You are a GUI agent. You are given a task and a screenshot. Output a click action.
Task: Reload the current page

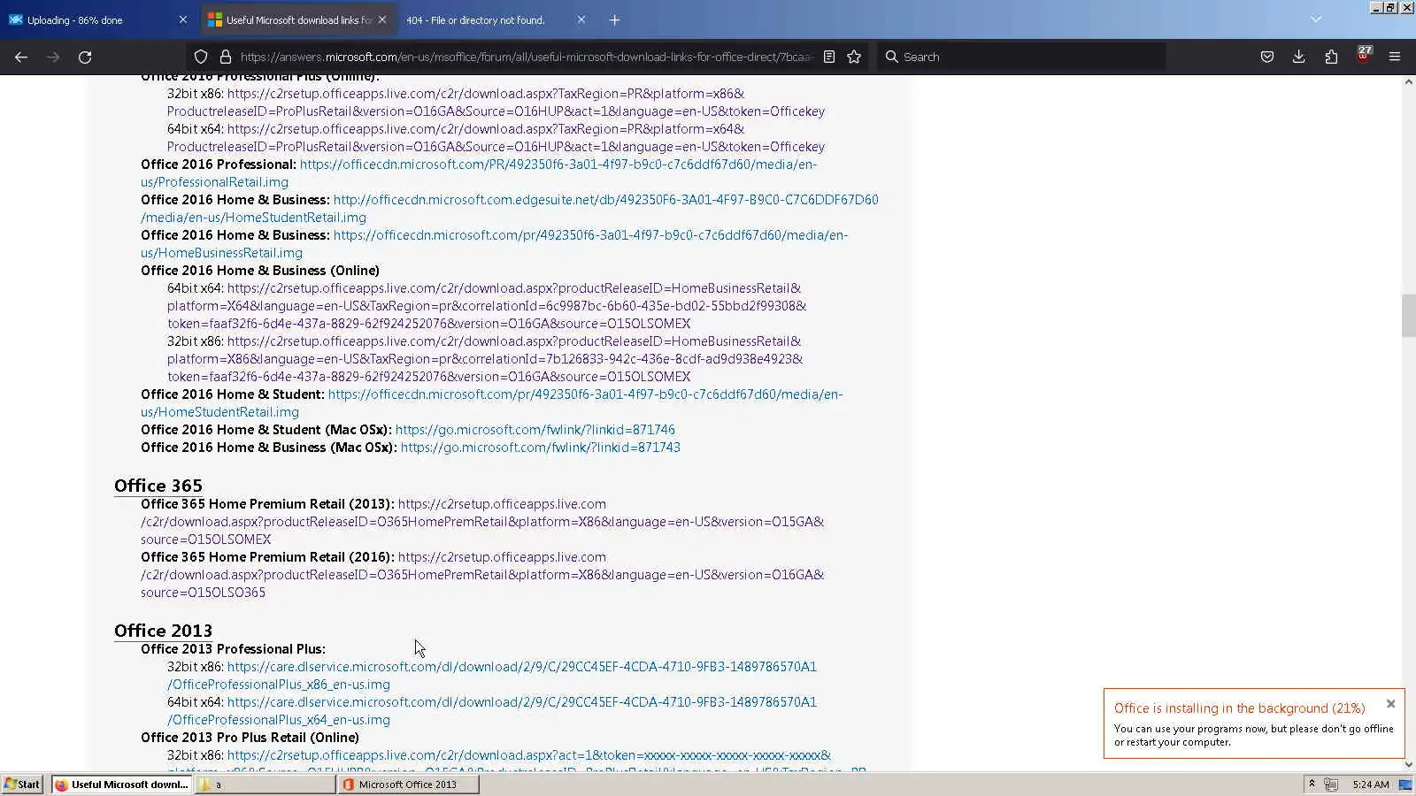[x=85, y=57]
